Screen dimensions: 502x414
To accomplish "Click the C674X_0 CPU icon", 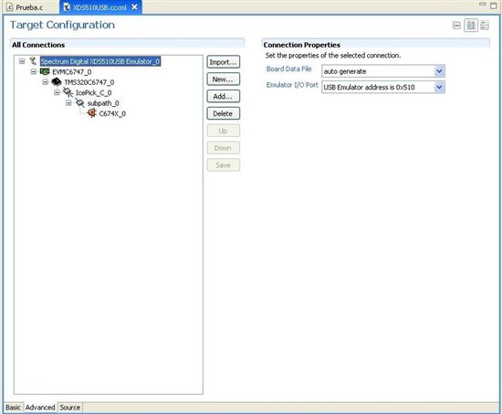I will [x=91, y=113].
